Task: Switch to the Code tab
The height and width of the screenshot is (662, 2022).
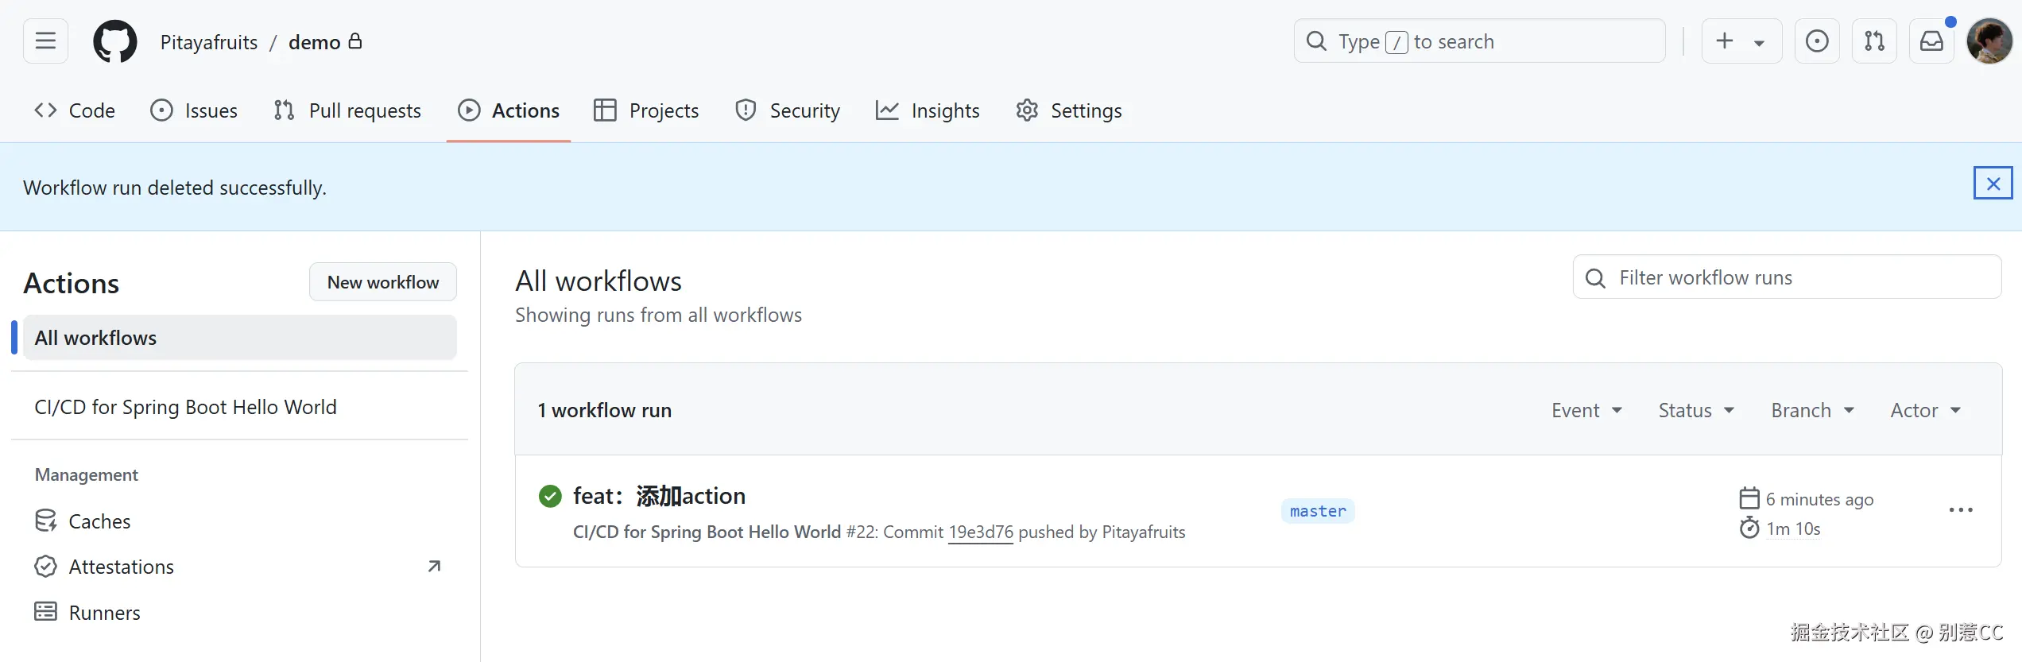Action: click(x=76, y=110)
